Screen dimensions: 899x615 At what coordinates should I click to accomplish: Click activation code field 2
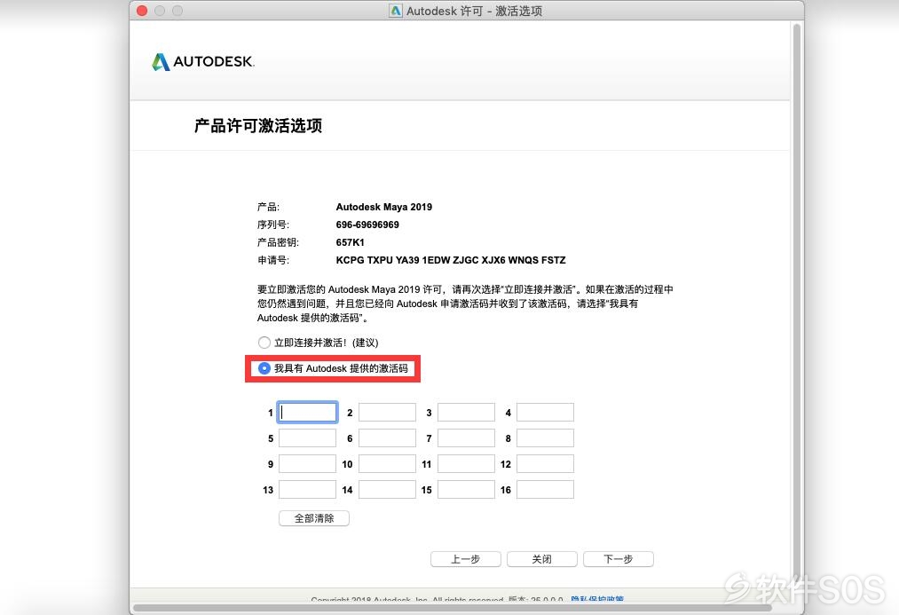tap(387, 412)
